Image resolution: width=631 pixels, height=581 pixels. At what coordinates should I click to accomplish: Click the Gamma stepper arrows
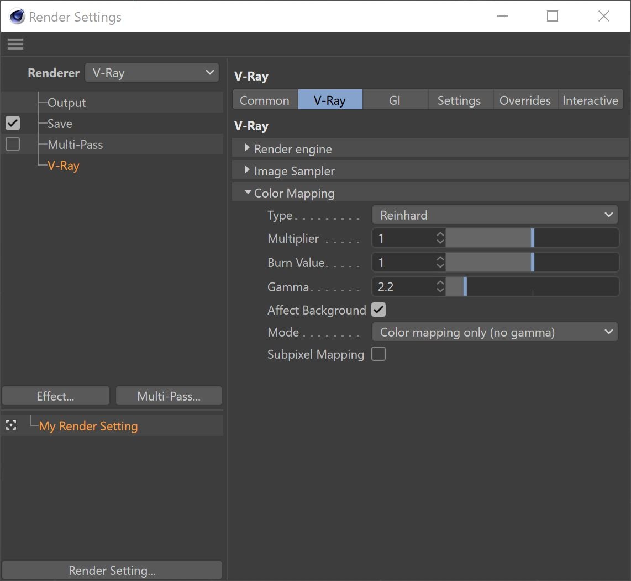(440, 286)
